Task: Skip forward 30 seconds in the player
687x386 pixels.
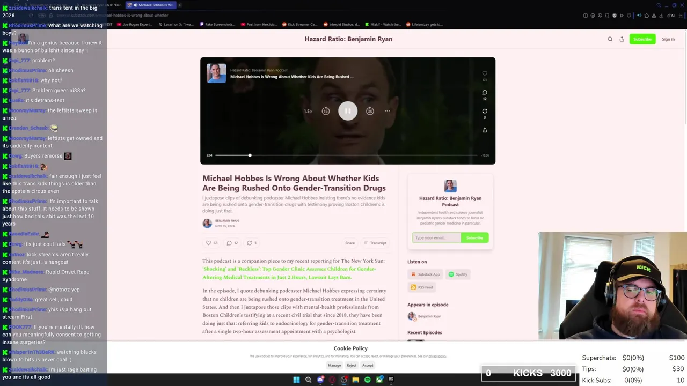Action: 370,111
